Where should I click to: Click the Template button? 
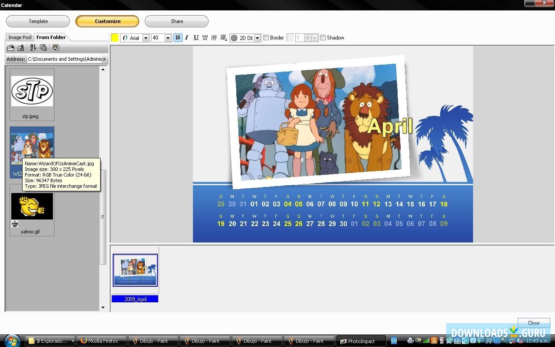click(x=38, y=21)
